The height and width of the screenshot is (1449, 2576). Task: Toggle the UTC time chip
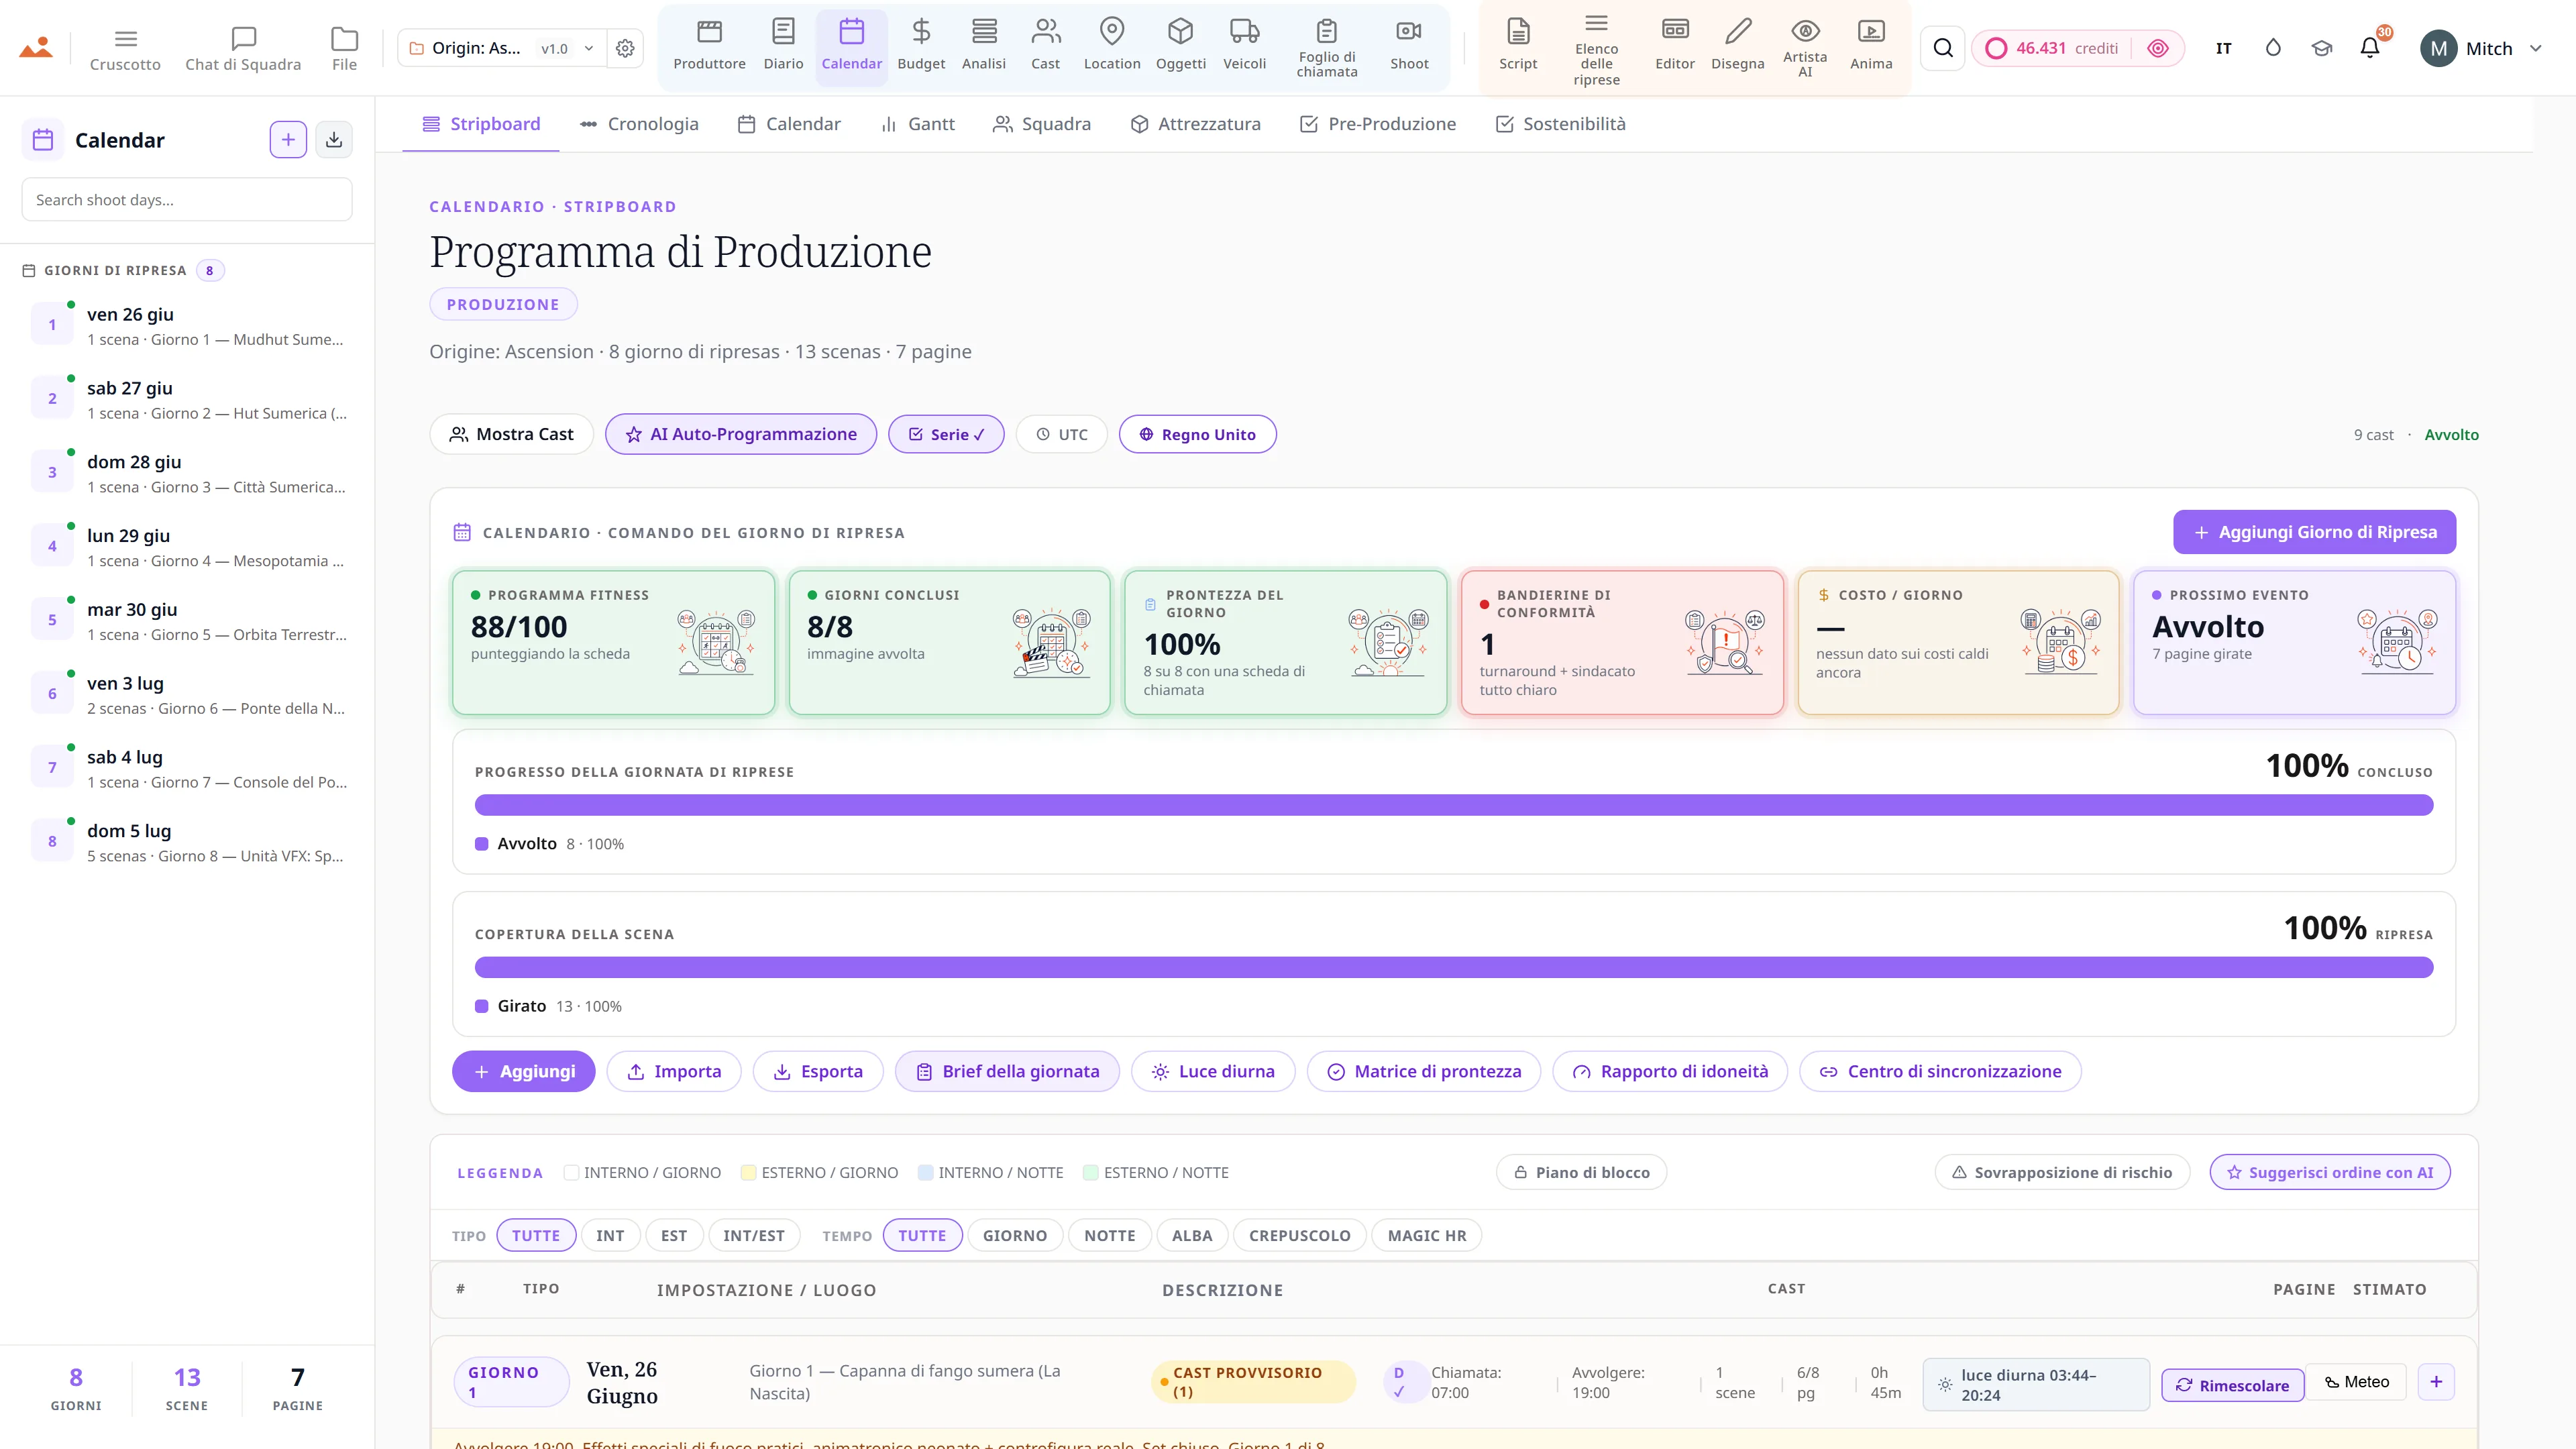click(x=1062, y=434)
